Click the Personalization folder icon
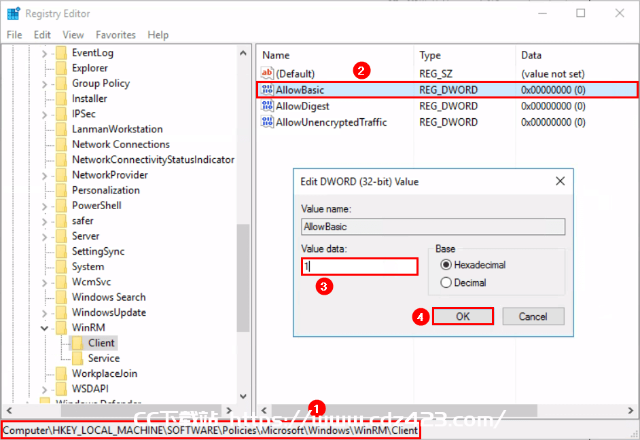The width and height of the screenshot is (640, 440). click(x=61, y=190)
